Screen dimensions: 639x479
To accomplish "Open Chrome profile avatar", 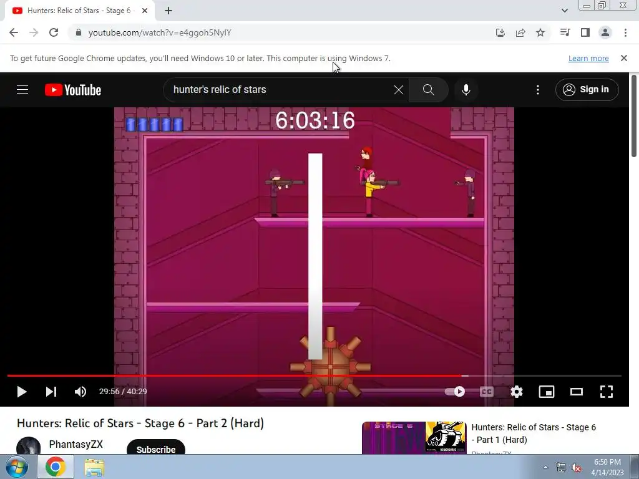I will point(605,32).
